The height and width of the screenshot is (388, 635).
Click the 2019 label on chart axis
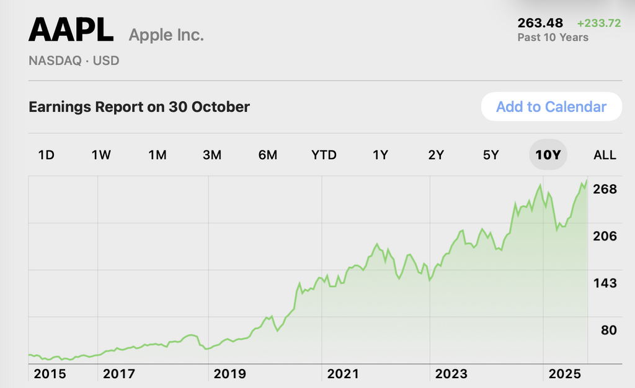[229, 374]
